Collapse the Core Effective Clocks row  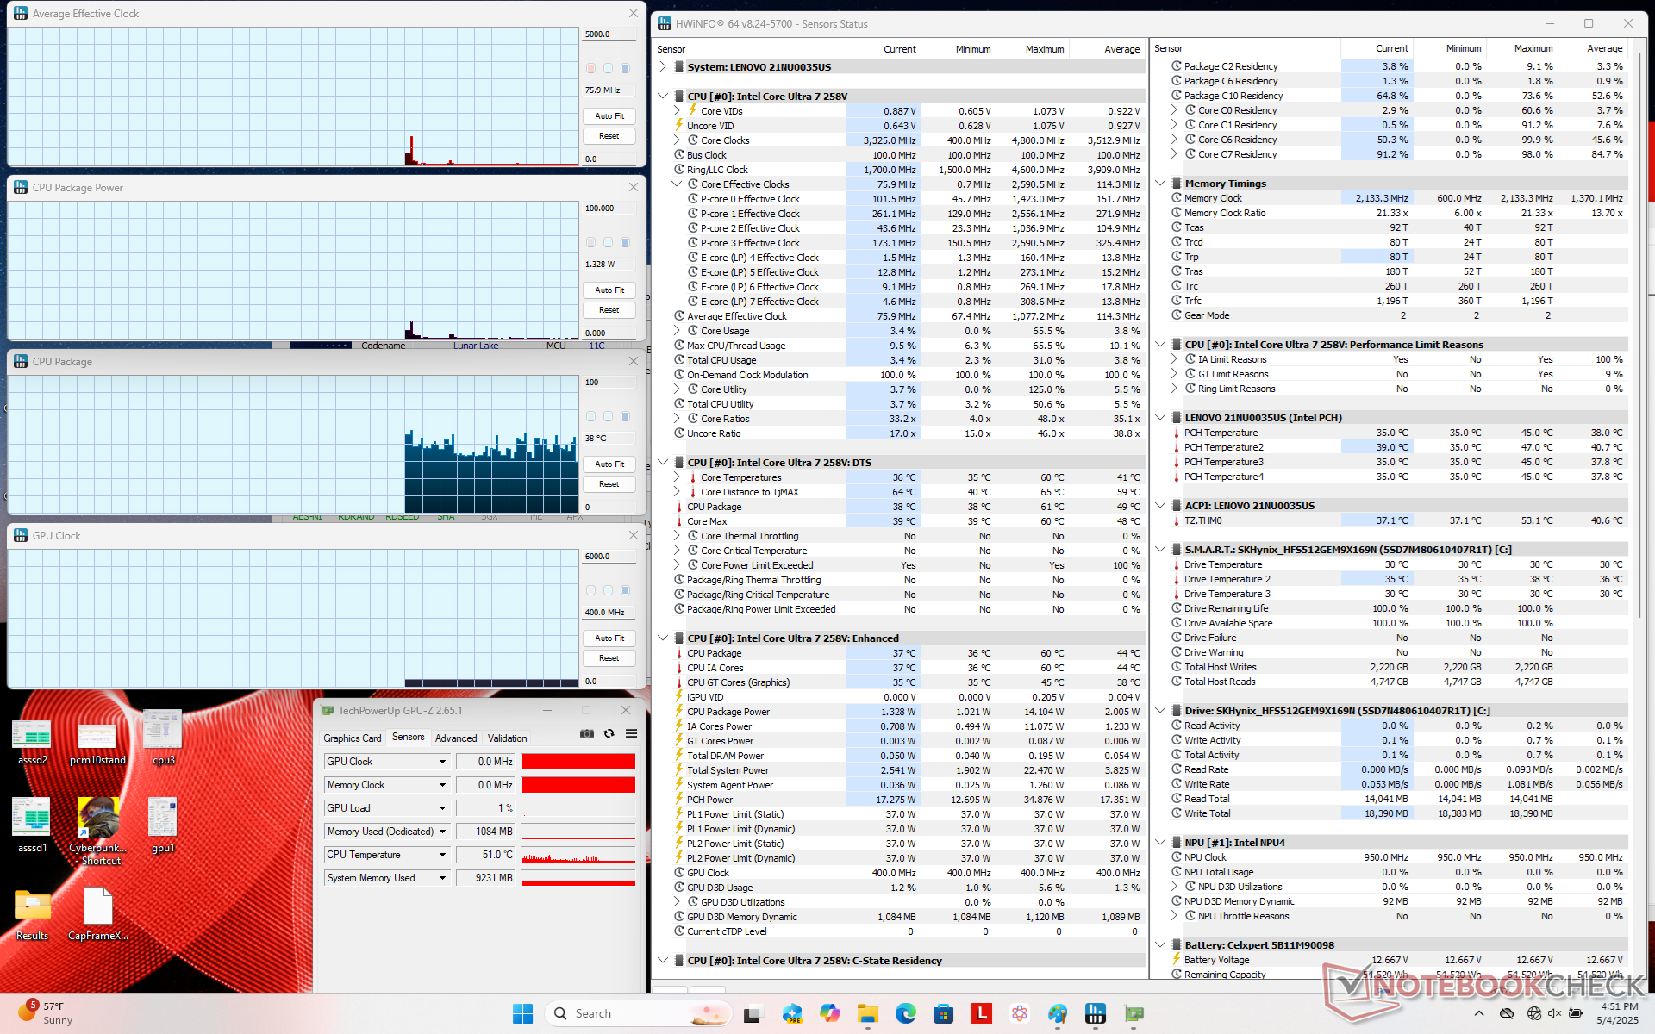(x=677, y=184)
